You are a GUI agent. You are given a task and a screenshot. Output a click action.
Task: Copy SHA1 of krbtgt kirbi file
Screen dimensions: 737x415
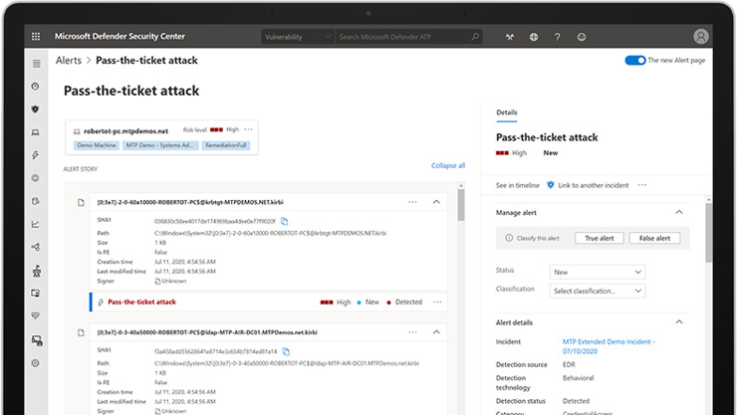pos(285,221)
